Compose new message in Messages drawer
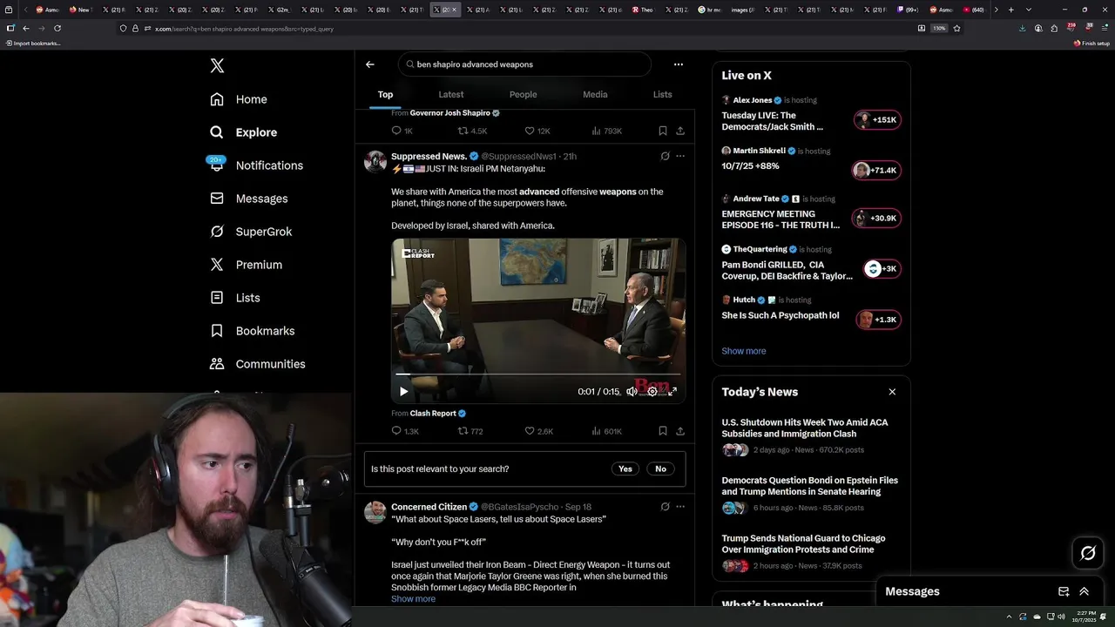This screenshot has height=627, width=1115. 1064,591
